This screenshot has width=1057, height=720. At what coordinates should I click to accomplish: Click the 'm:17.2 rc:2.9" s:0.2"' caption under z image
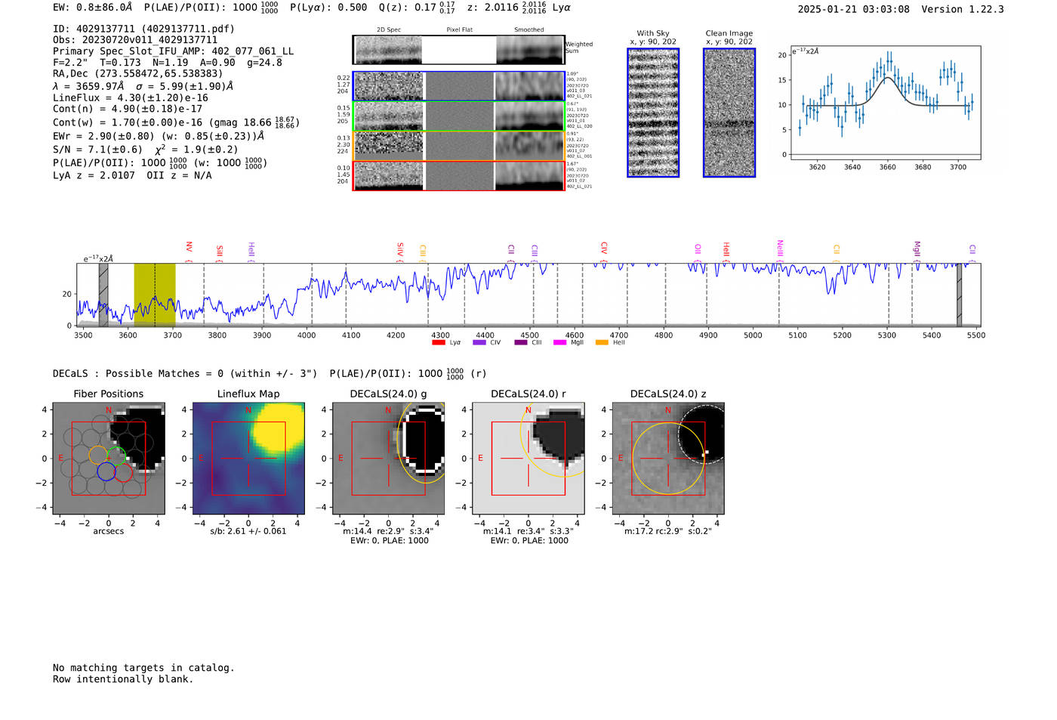668,531
